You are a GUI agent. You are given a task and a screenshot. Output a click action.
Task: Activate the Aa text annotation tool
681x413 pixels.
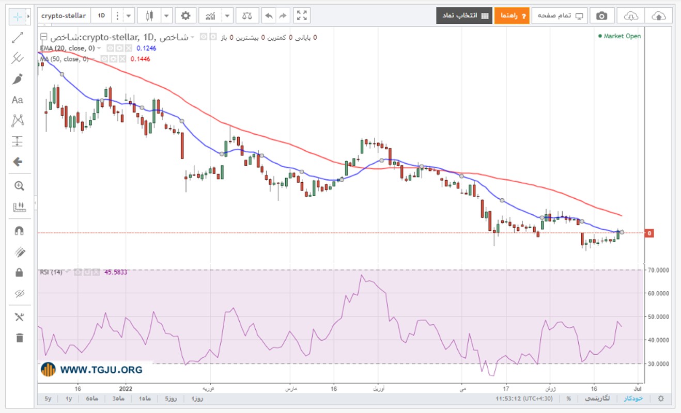click(18, 100)
